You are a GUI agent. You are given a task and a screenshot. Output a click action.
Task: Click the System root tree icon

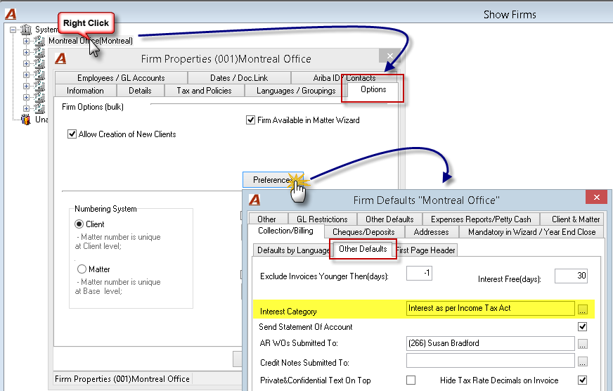(26, 30)
